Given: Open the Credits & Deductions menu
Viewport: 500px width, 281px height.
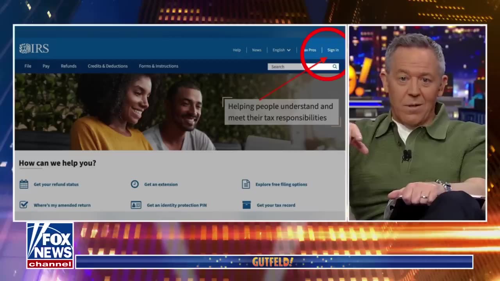Looking at the screenshot, I should pyautogui.click(x=108, y=66).
